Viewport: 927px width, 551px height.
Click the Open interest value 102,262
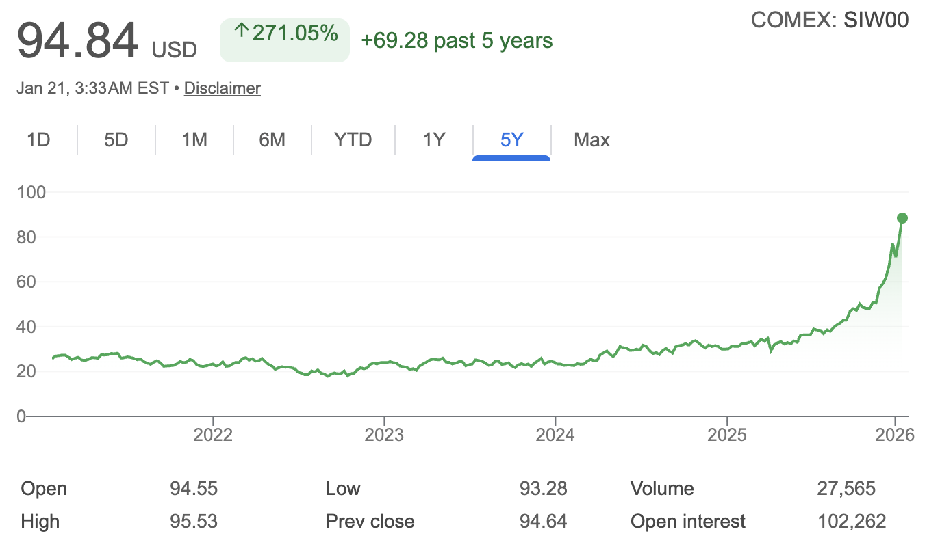[852, 522]
